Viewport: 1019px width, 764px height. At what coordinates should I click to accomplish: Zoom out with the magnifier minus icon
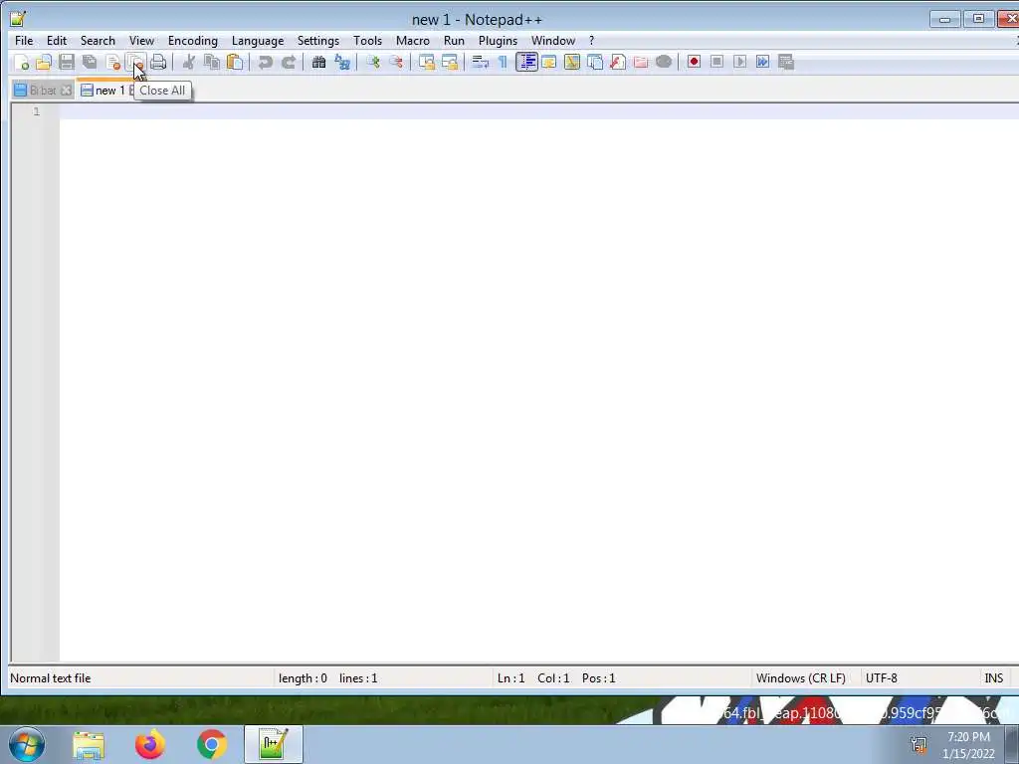point(396,62)
